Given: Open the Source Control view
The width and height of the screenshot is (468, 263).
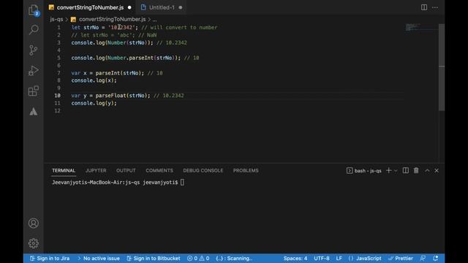Looking at the screenshot, I should click(34, 50).
